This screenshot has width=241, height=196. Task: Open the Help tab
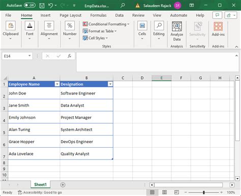pyautogui.click(x=200, y=15)
